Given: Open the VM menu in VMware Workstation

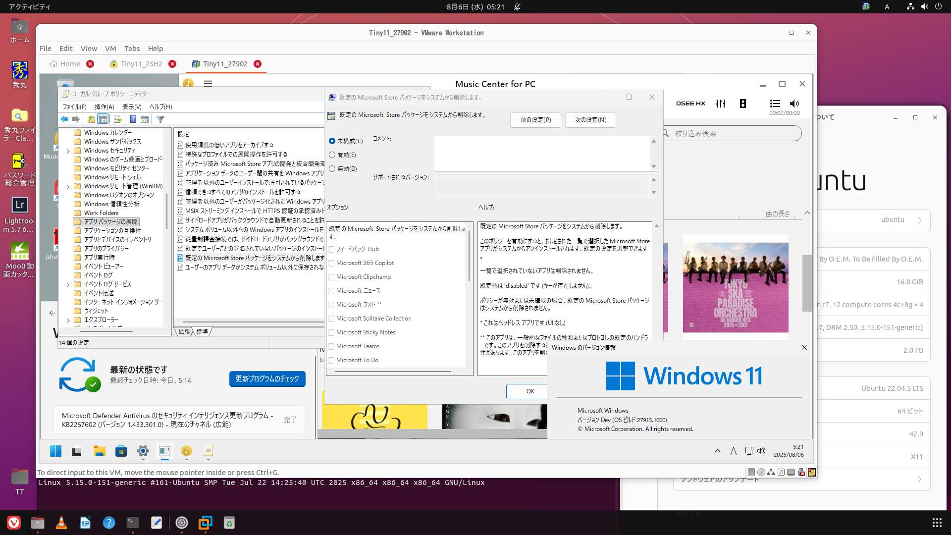Looking at the screenshot, I should click(x=110, y=49).
